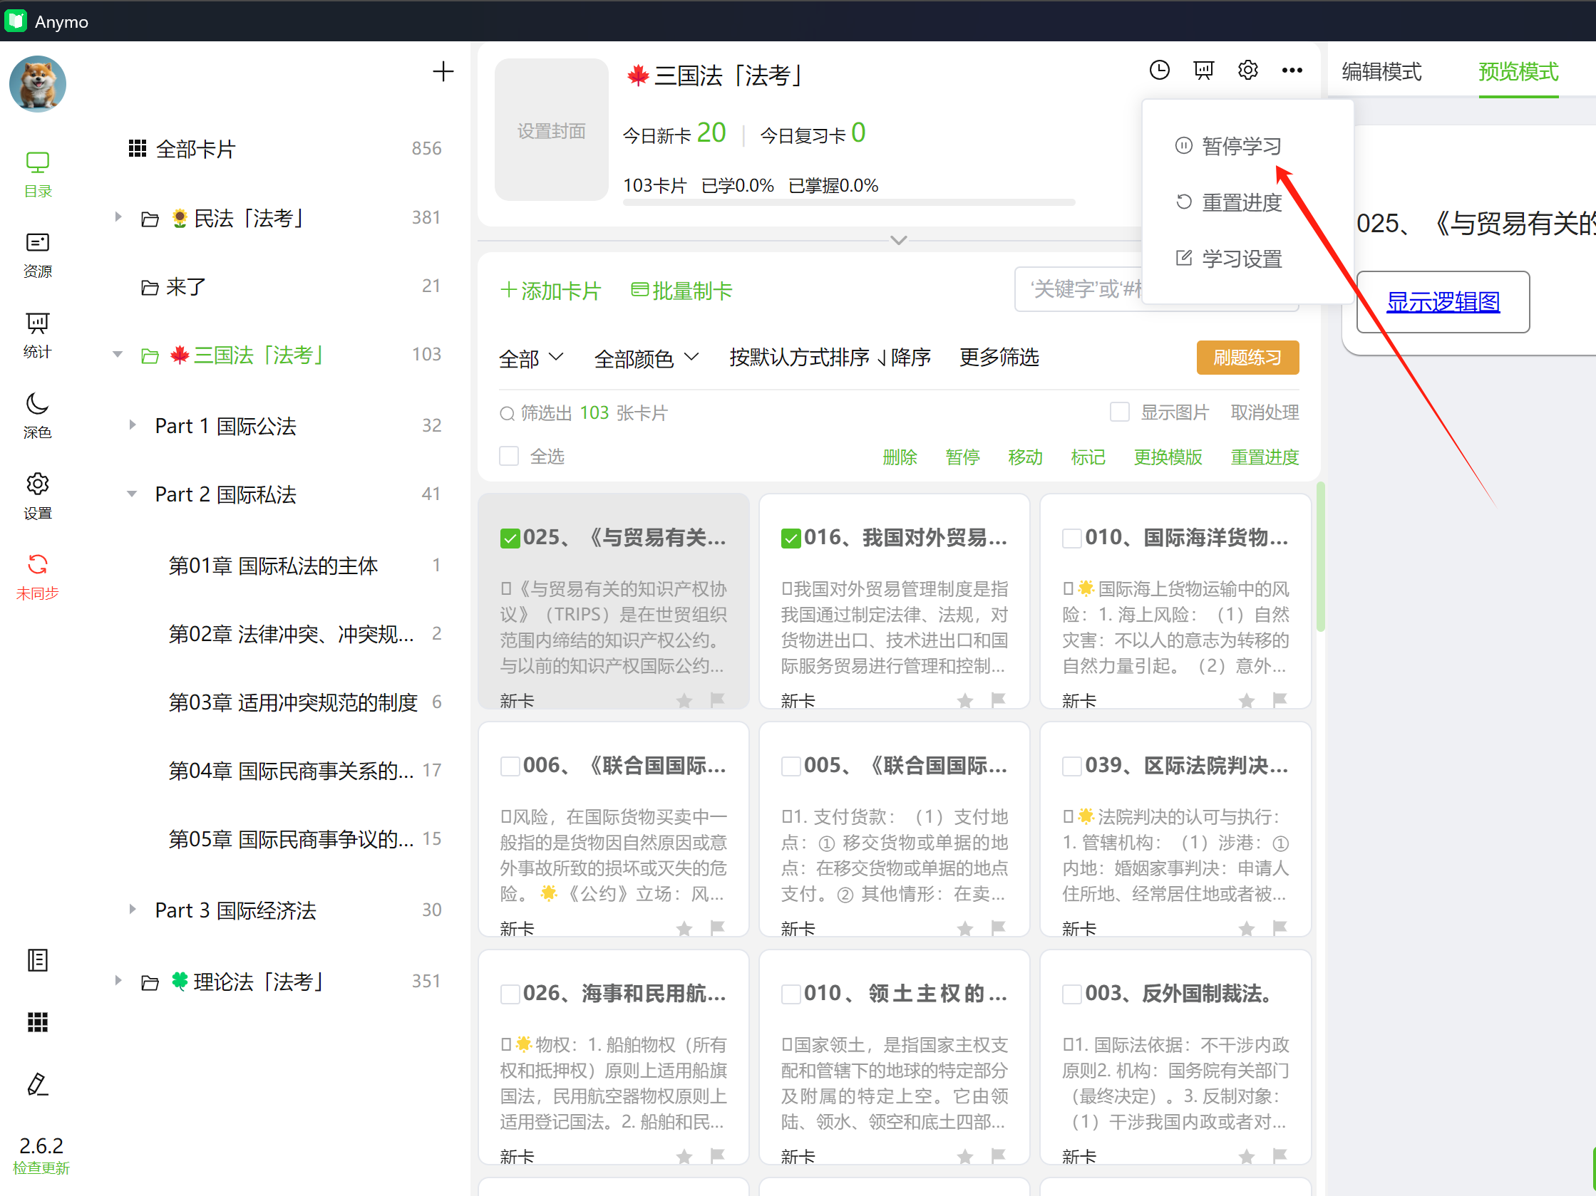
Task: Click the card list scrollbar
Action: click(1319, 557)
